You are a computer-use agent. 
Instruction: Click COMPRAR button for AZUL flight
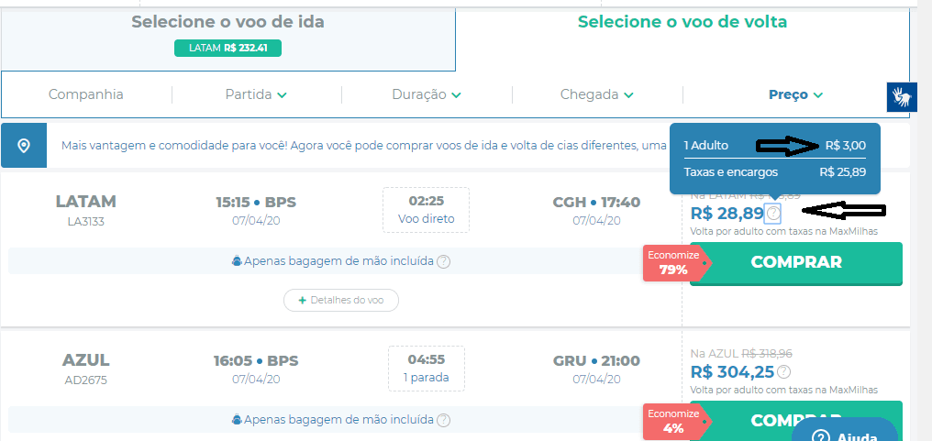796,420
